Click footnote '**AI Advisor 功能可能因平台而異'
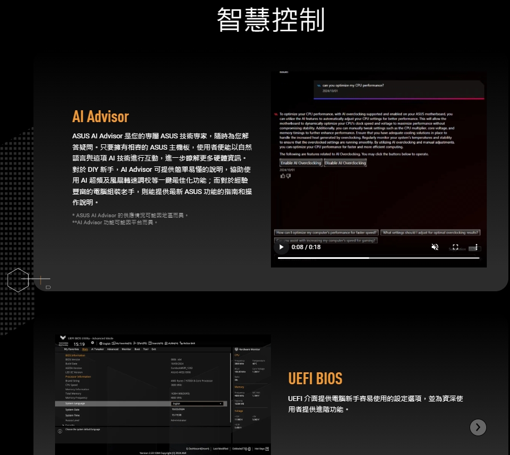The image size is (510, 455). [114, 223]
